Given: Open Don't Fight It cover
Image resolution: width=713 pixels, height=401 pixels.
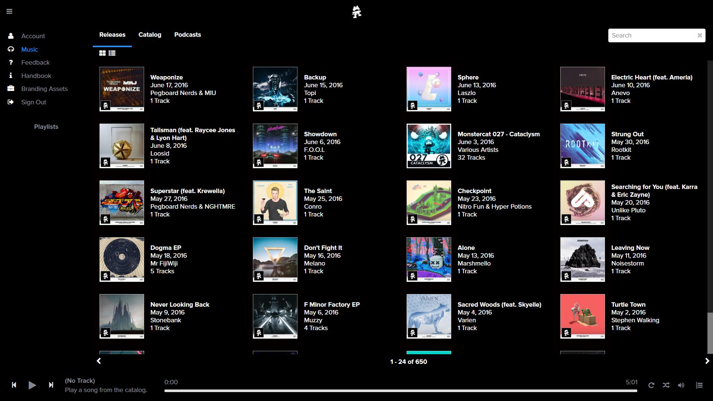Looking at the screenshot, I should [x=275, y=260].
